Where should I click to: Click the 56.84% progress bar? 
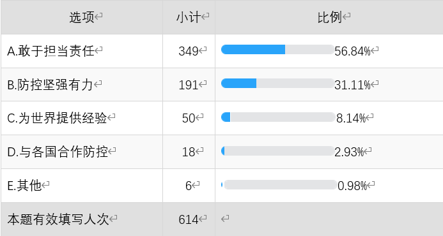pyautogui.click(x=277, y=49)
